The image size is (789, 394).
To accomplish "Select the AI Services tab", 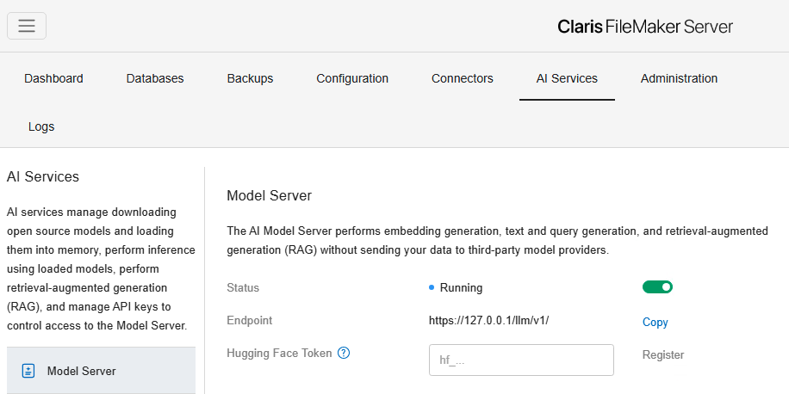I will tap(567, 78).
